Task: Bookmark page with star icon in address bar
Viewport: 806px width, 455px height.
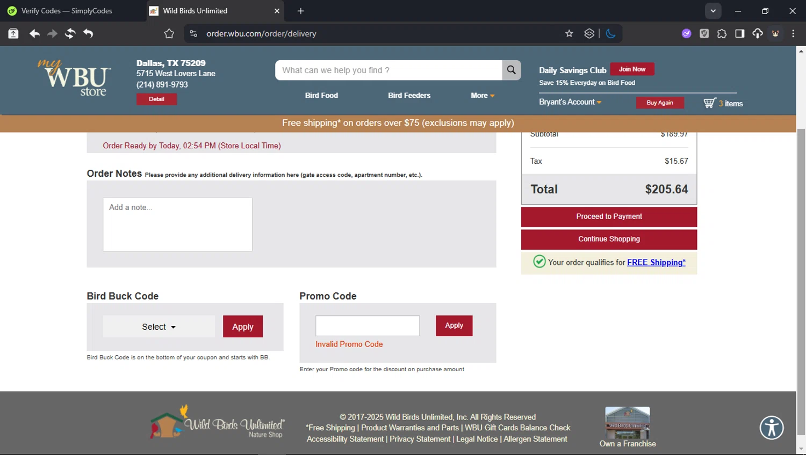Action: [x=569, y=33]
